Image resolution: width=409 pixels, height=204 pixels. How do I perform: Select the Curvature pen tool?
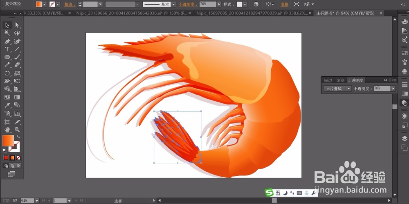[17, 41]
